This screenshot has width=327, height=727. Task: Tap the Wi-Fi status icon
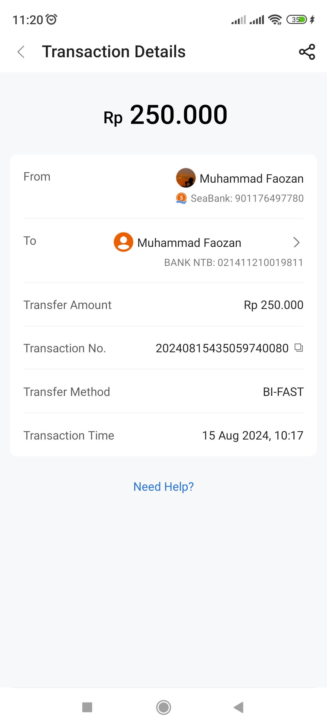click(x=275, y=20)
